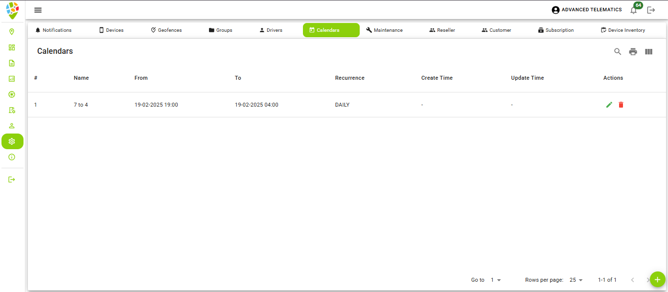Screen dimensions: 668x292
Task: Open the charts icon in the left sidebar
Action: (x=12, y=79)
